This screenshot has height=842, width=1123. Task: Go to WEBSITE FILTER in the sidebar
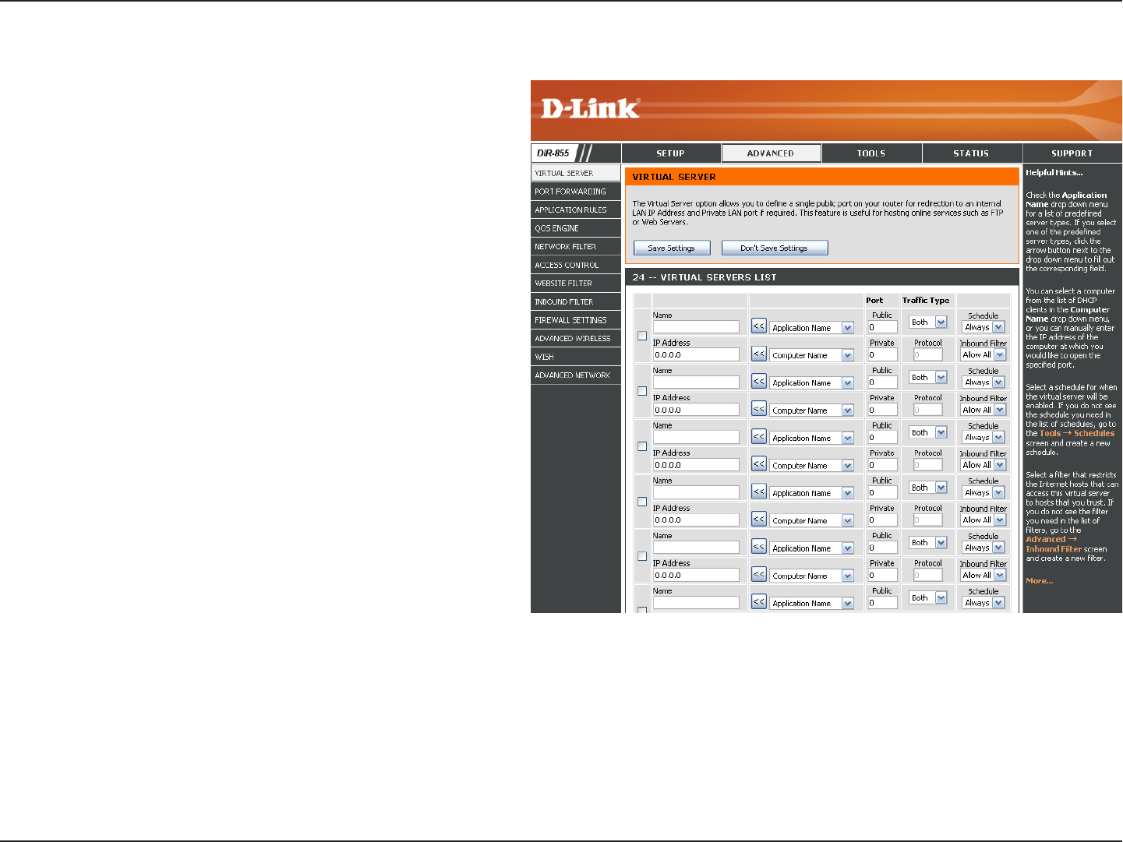[576, 283]
